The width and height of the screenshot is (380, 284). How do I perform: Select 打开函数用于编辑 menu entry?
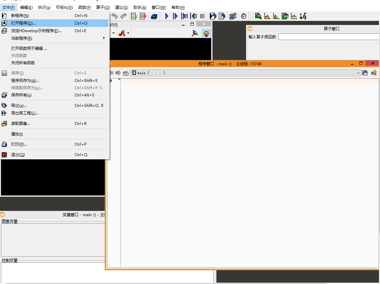coord(55,49)
